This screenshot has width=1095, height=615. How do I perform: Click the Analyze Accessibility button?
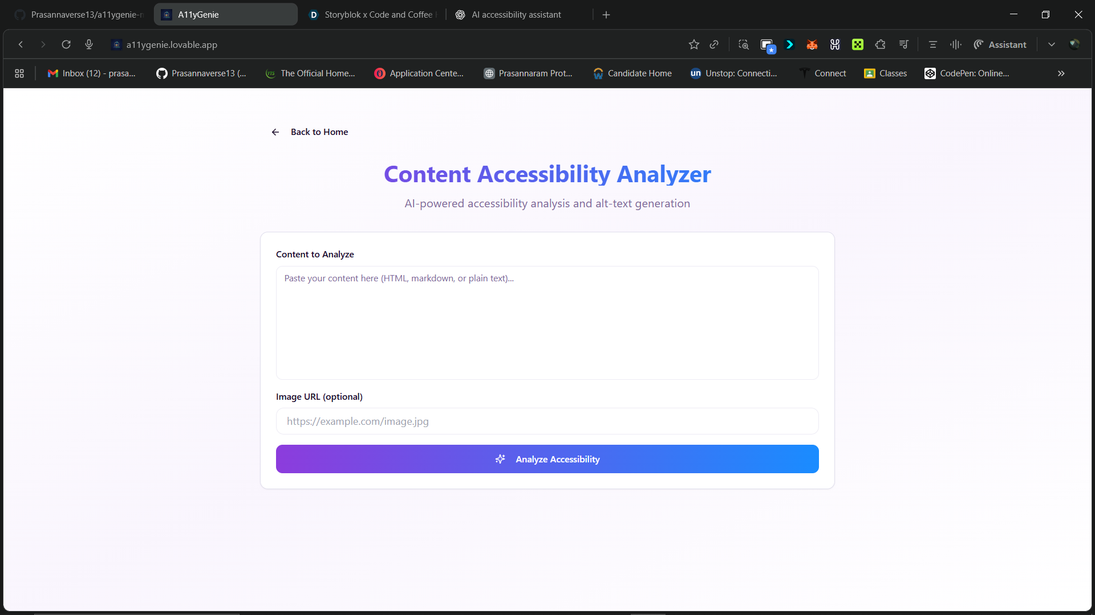click(547, 459)
